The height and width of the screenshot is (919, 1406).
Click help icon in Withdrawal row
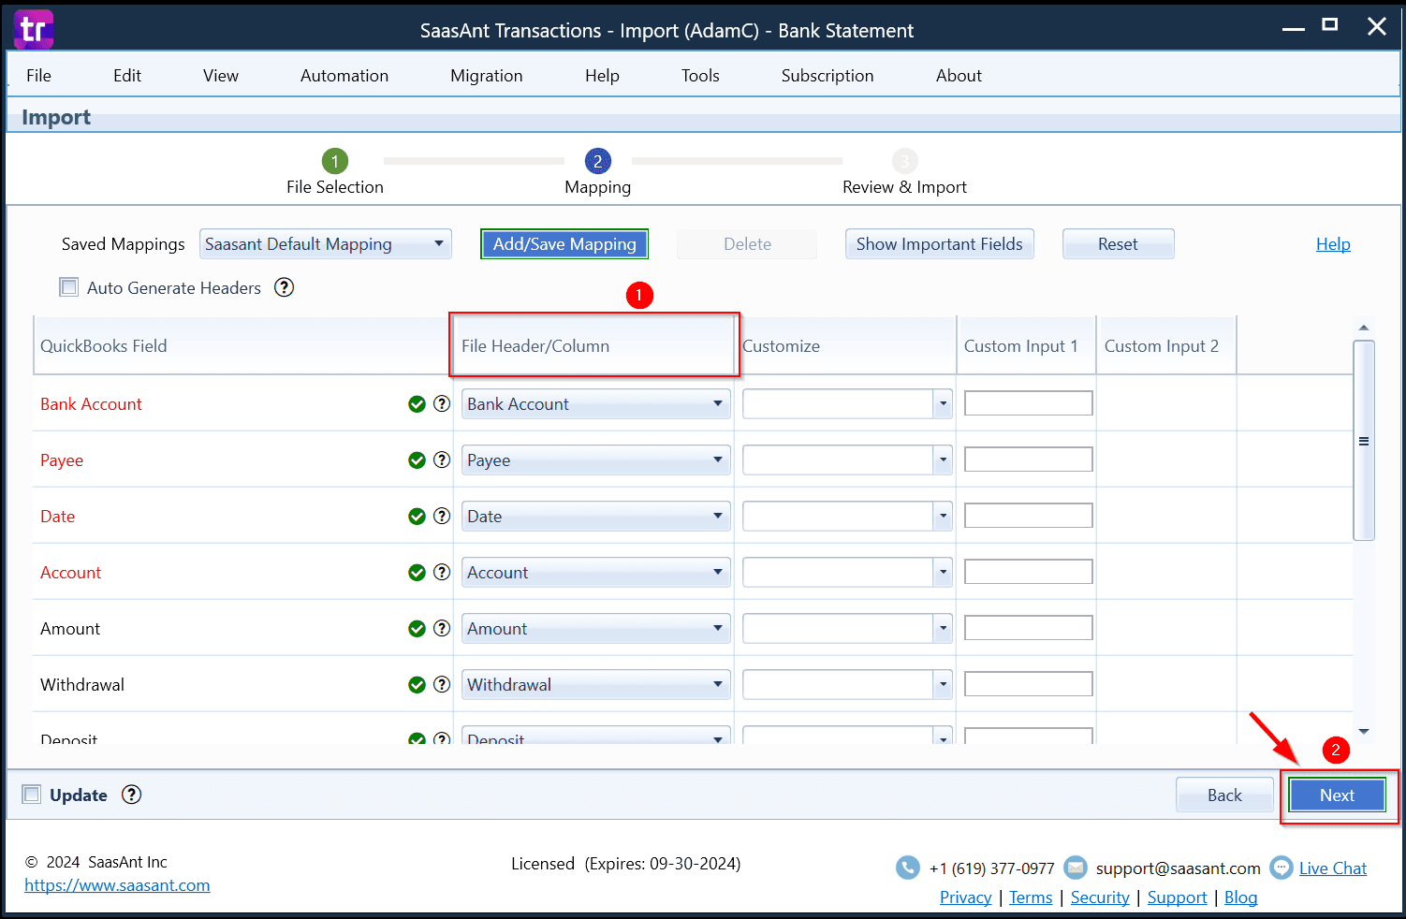(442, 684)
